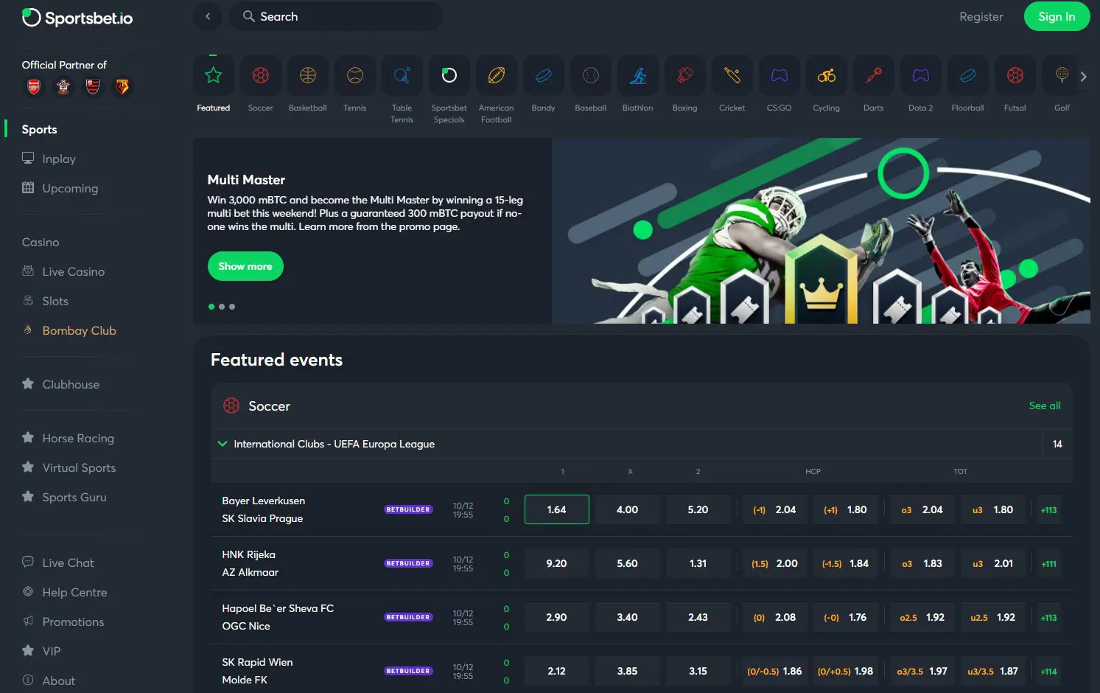This screenshot has width=1100, height=693.
Task: Show the second banner carousel slide dot
Action: click(x=222, y=307)
